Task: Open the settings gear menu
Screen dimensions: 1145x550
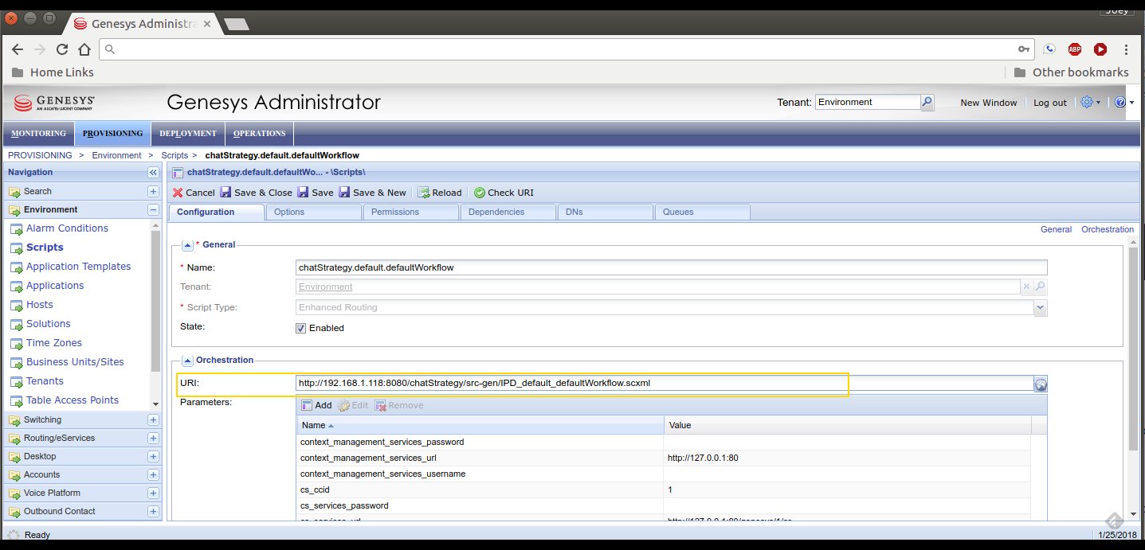Action: click(x=1089, y=102)
